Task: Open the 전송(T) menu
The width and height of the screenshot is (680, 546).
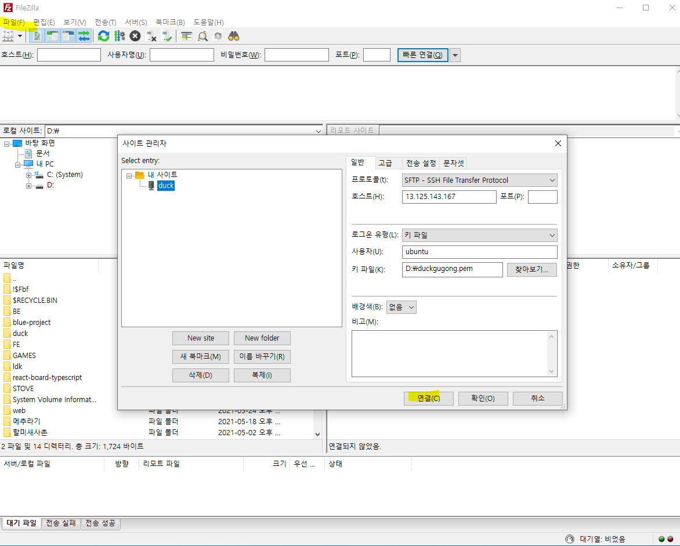Action: [106, 22]
